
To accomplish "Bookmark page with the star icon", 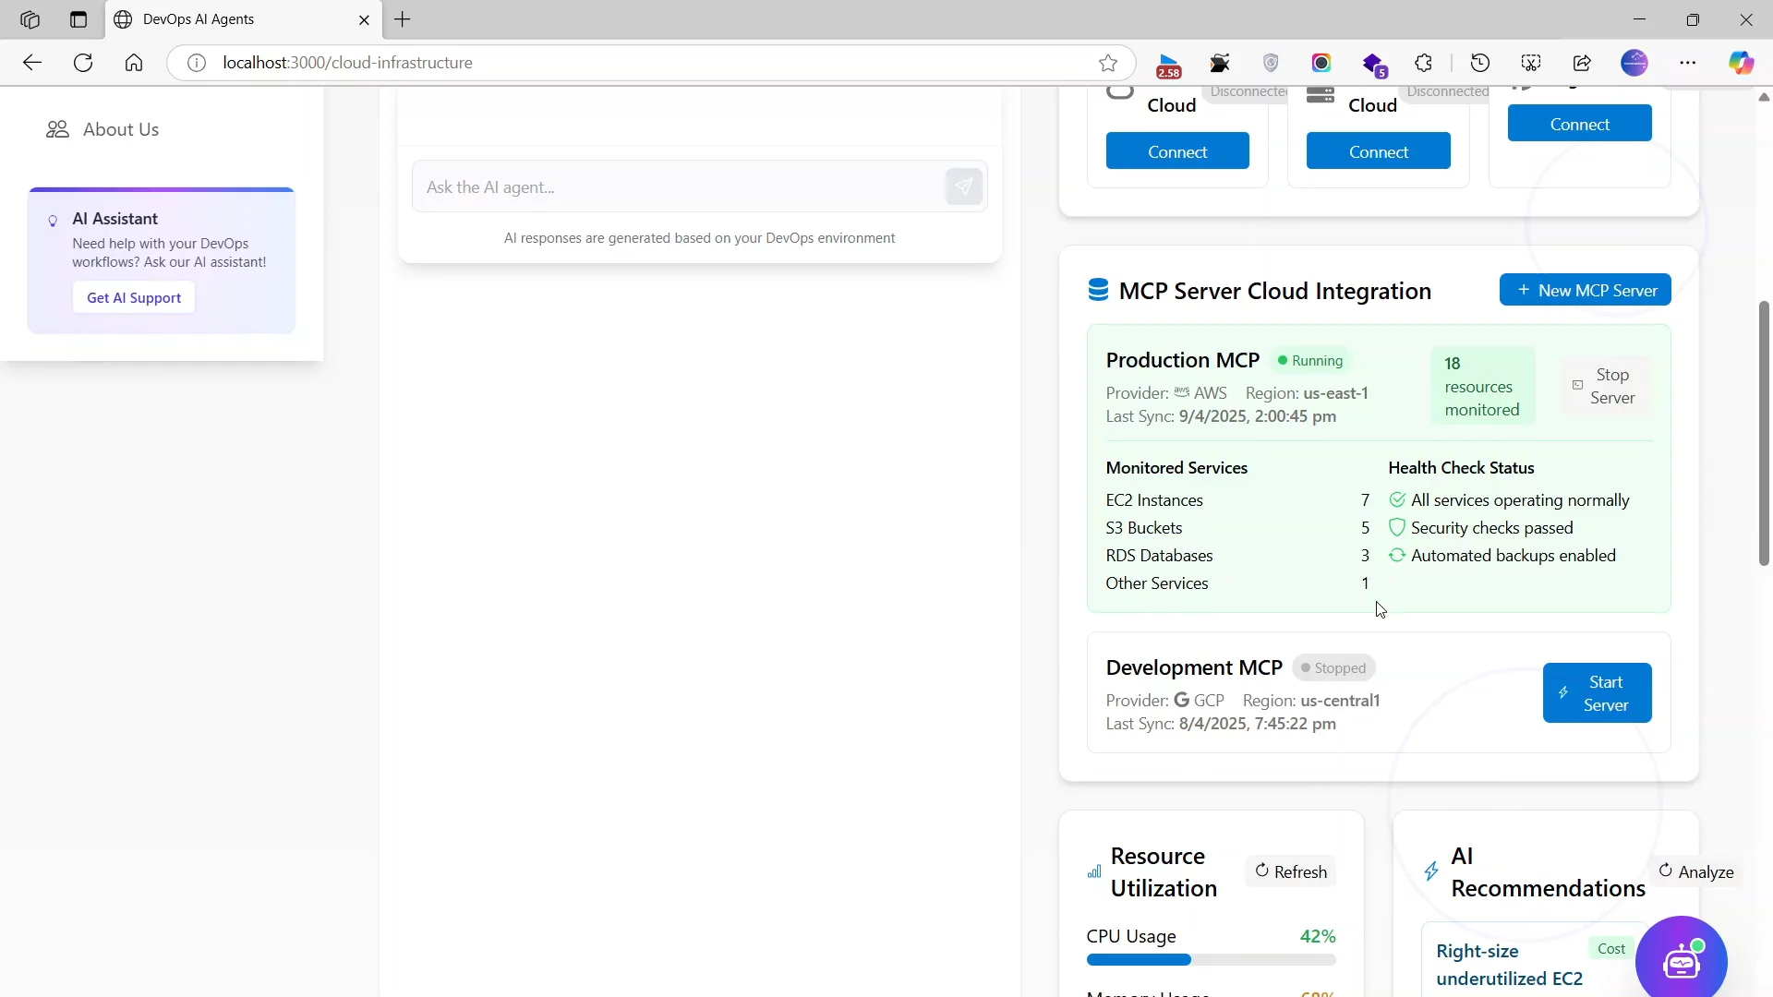I will (1108, 63).
